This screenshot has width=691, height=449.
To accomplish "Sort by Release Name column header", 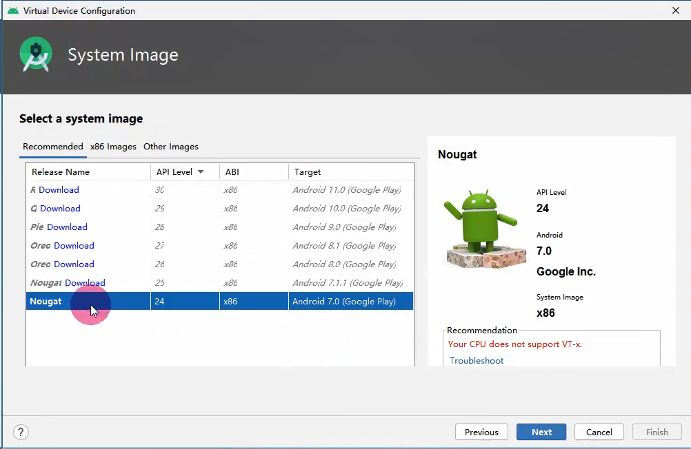I will [88, 171].
